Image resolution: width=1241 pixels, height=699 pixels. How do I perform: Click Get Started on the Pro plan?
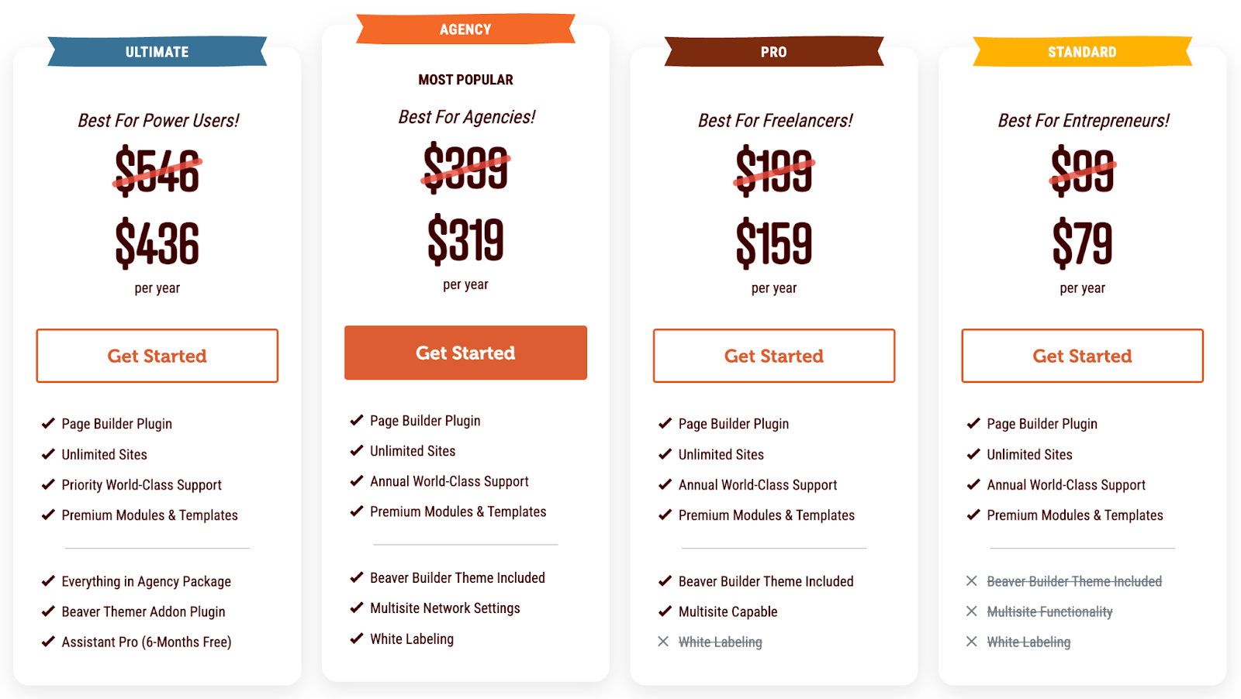773,356
